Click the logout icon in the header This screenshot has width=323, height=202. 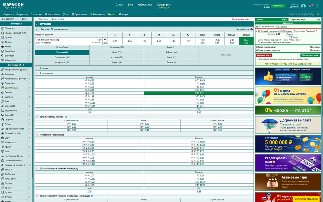pyautogui.click(x=318, y=6)
